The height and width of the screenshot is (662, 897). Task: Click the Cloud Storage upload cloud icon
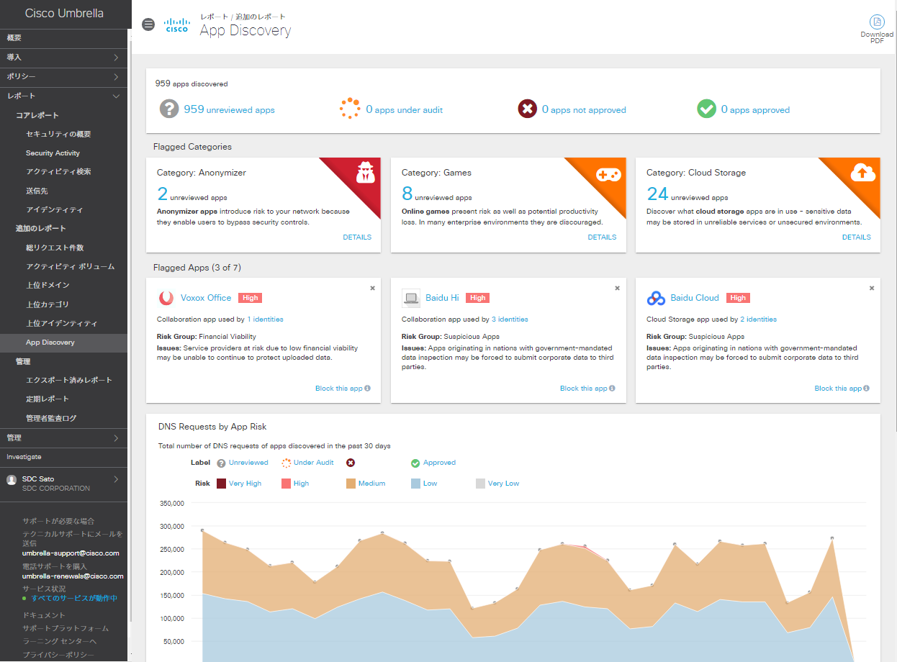click(x=862, y=173)
